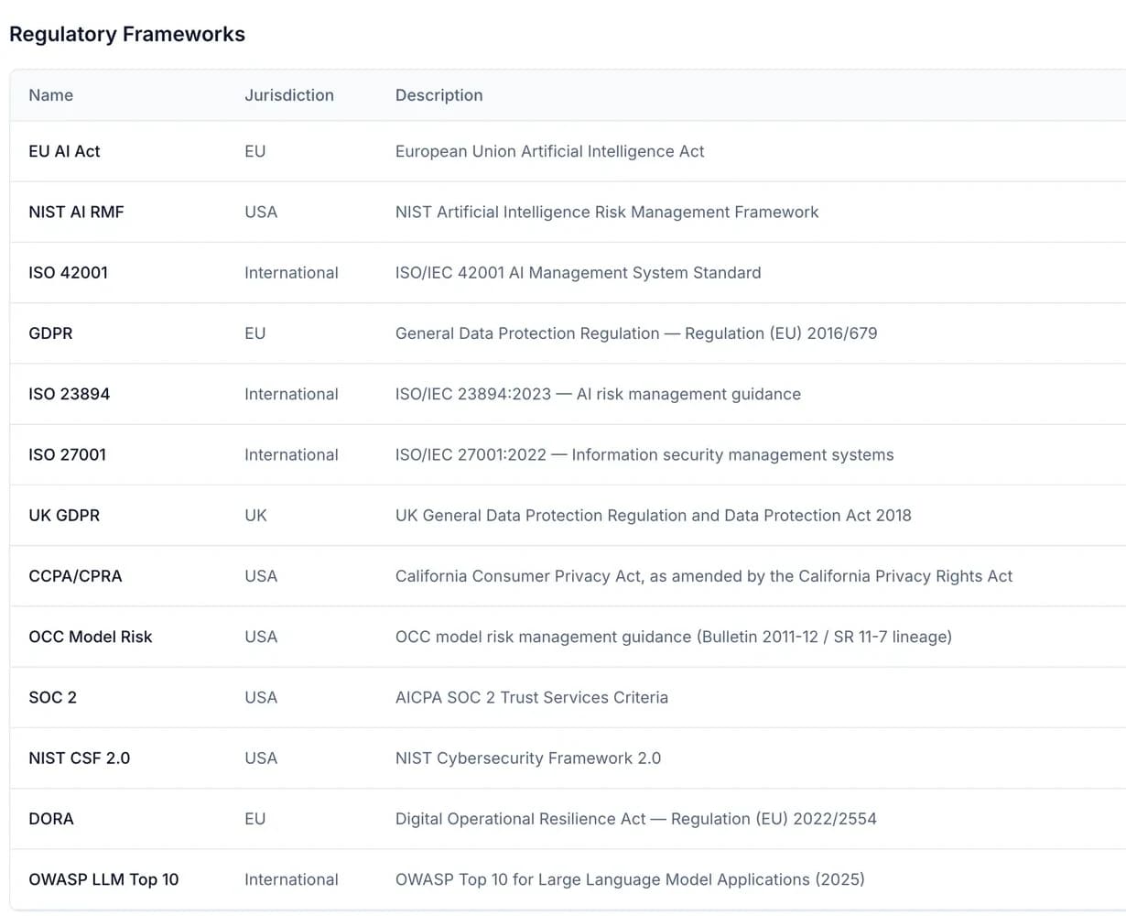
Task: Select the OCC Model Risk framework name
Action: 91,637
